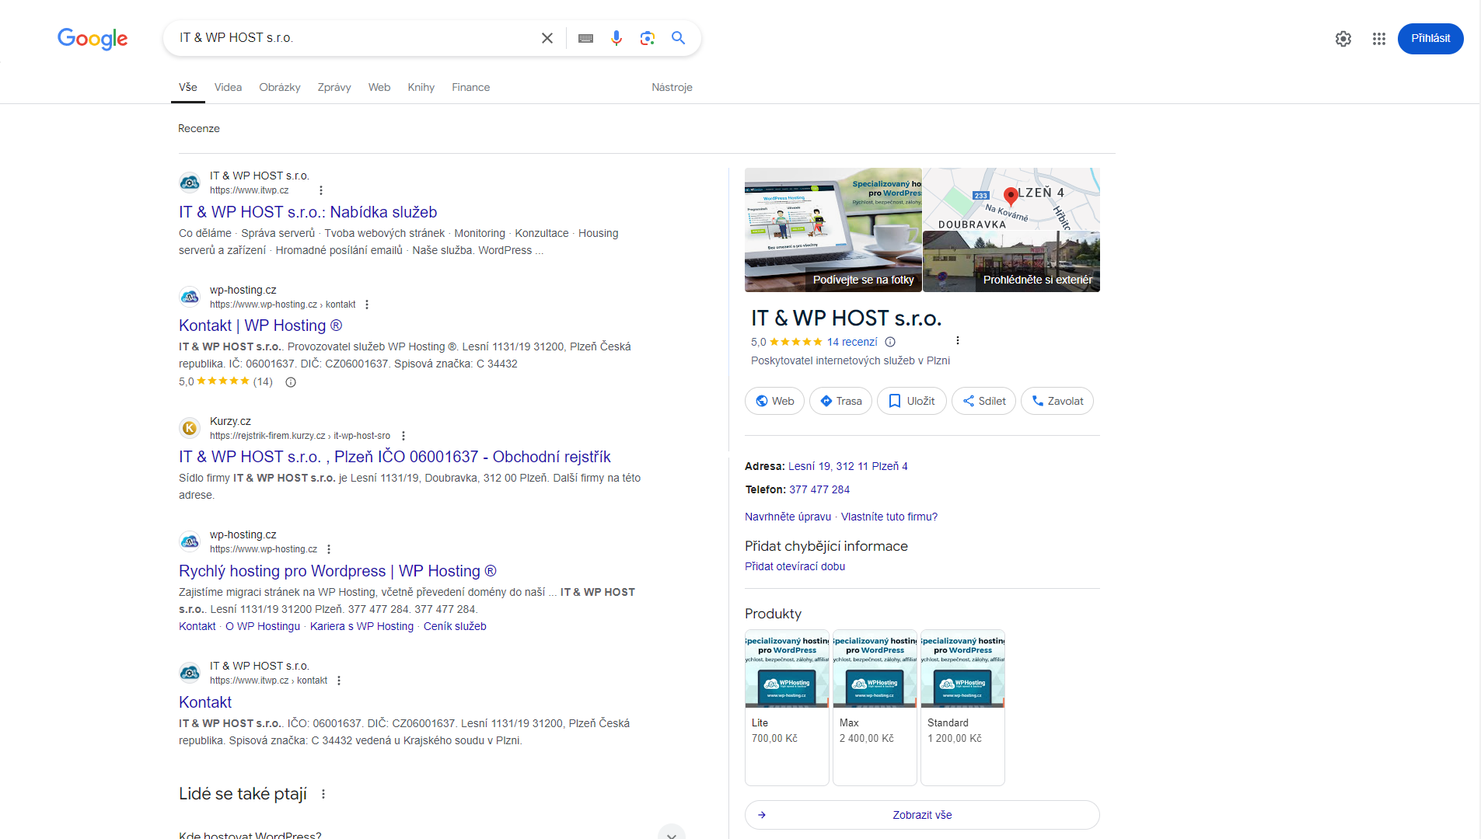The width and height of the screenshot is (1481, 839).
Task: Go to the Google logo homepage
Action: 93,38
